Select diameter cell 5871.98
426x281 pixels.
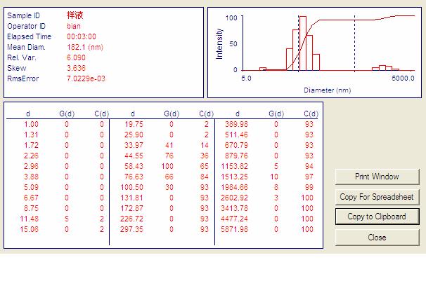pos(235,229)
